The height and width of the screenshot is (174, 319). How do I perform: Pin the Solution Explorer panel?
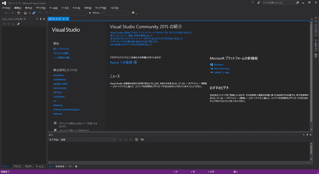(41, 19)
